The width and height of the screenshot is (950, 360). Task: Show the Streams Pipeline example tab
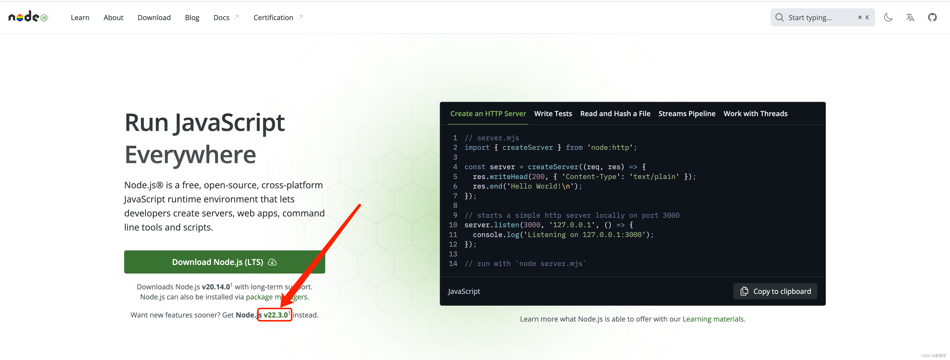click(x=687, y=114)
